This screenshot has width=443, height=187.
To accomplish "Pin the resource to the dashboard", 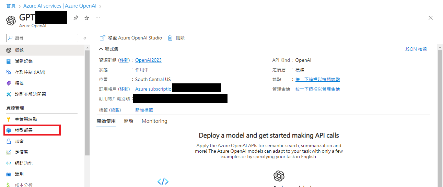I will (x=76, y=18).
